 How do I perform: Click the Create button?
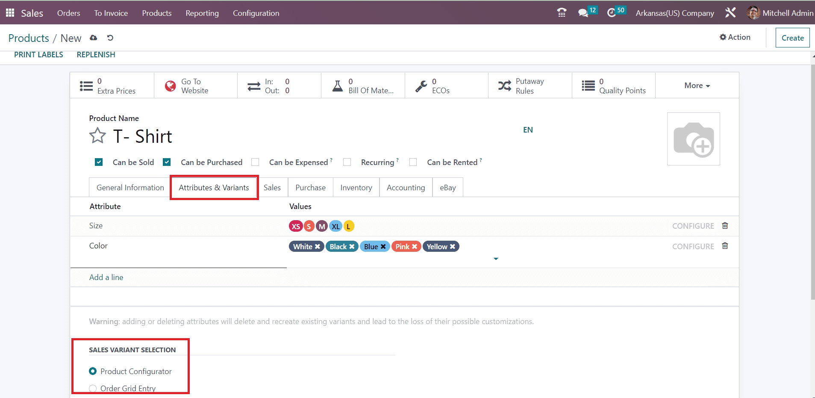(792, 38)
